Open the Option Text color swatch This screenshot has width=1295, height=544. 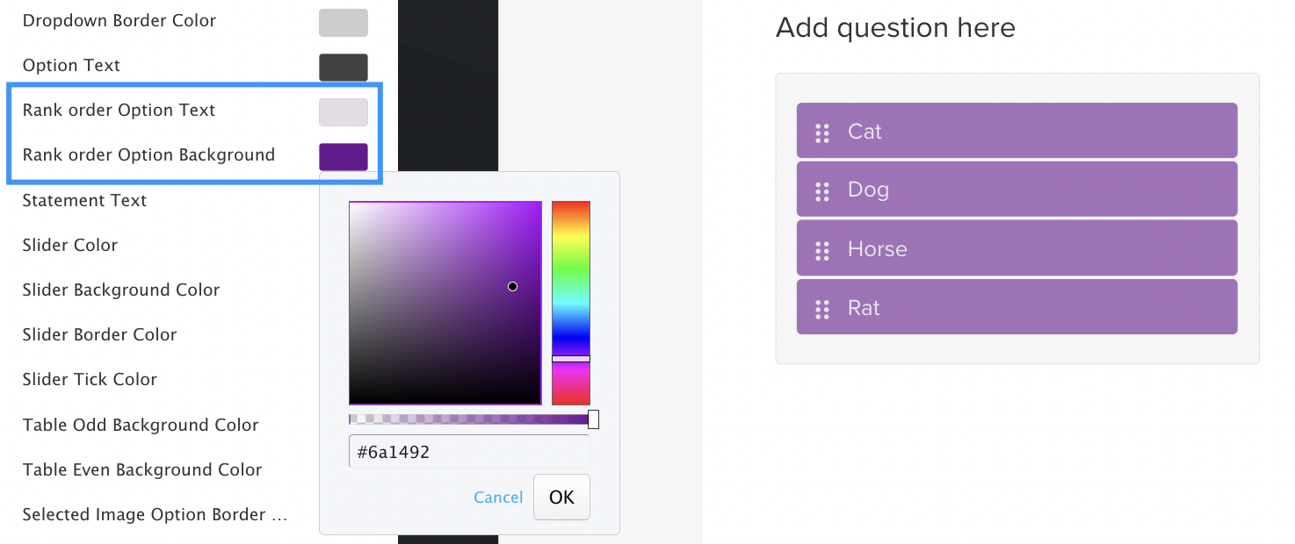pyautogui.click(x=343, y=68)
